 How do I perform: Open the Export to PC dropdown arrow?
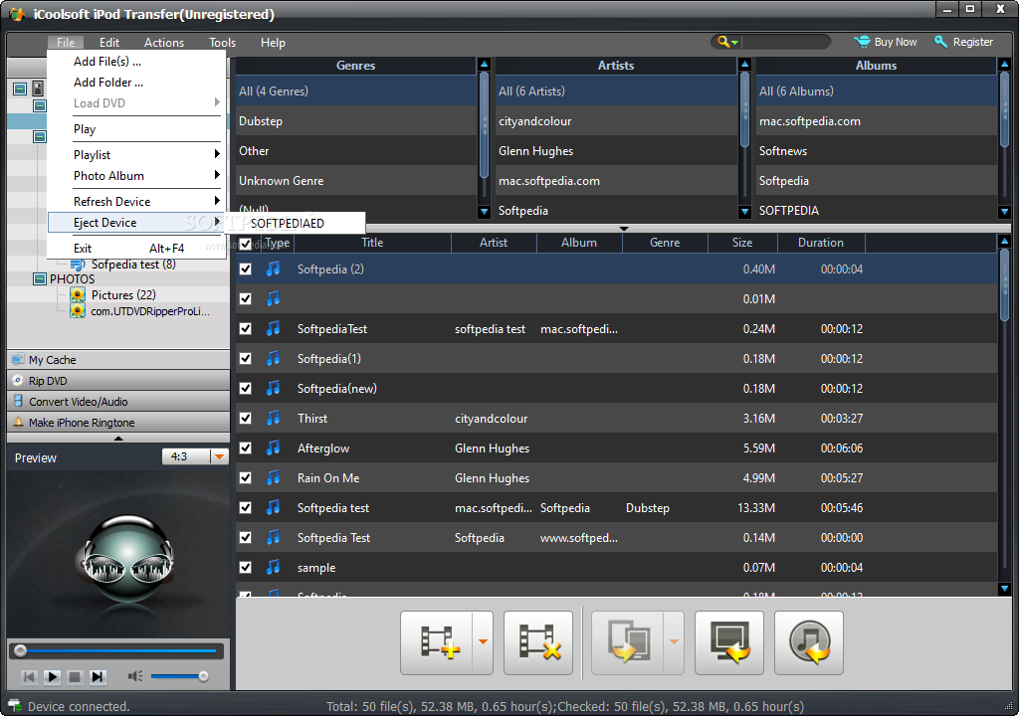pos(674,642)
